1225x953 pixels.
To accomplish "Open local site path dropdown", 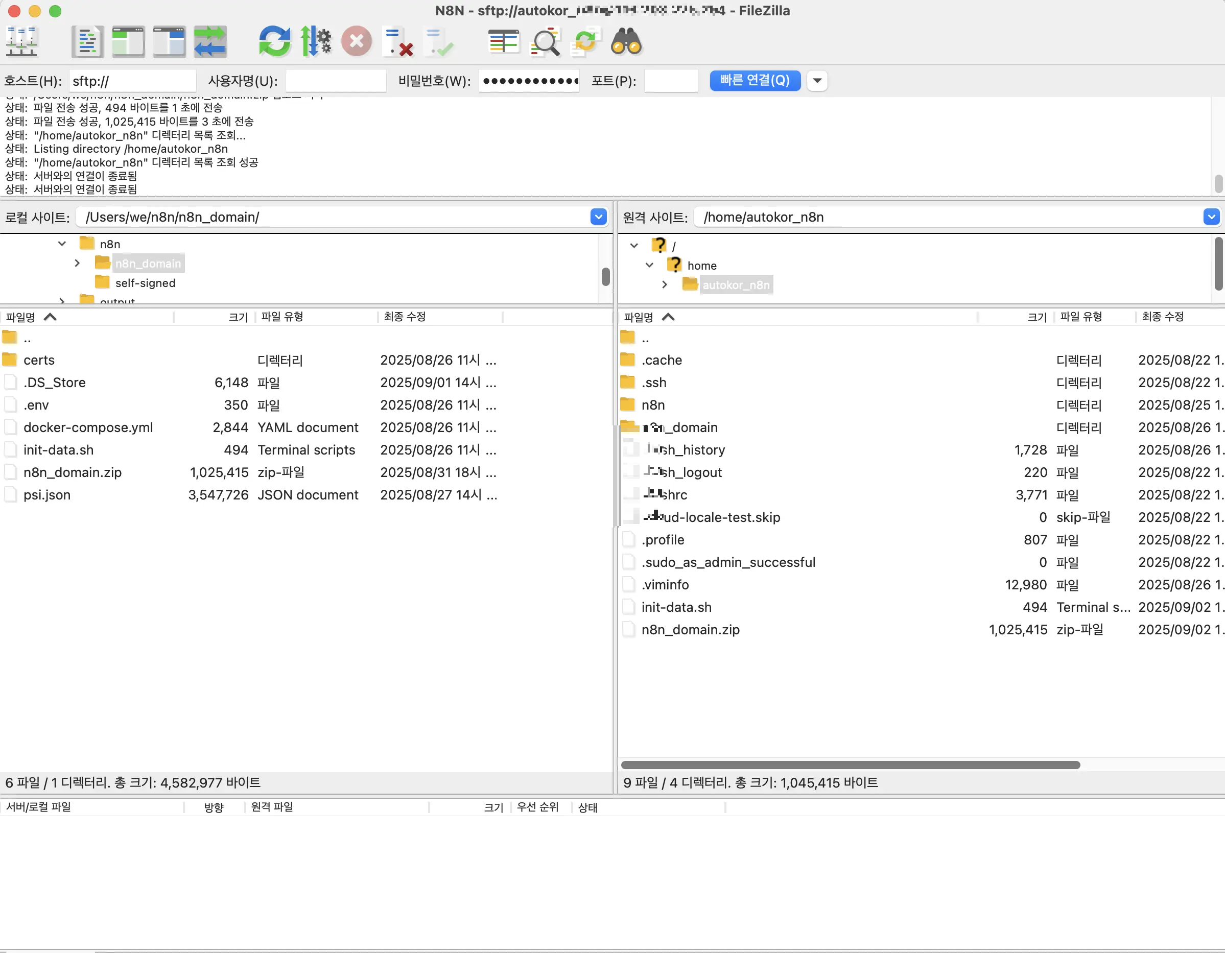I will [x=599, y=217].
